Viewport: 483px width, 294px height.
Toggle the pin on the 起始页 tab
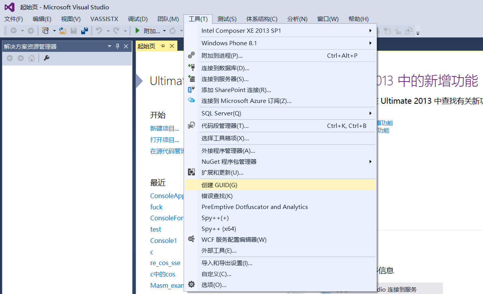(163, 46)
